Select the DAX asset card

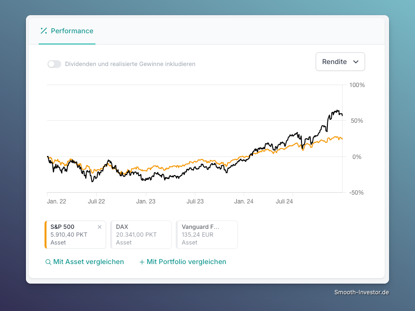pyautogui.click(x=141, y=235)
